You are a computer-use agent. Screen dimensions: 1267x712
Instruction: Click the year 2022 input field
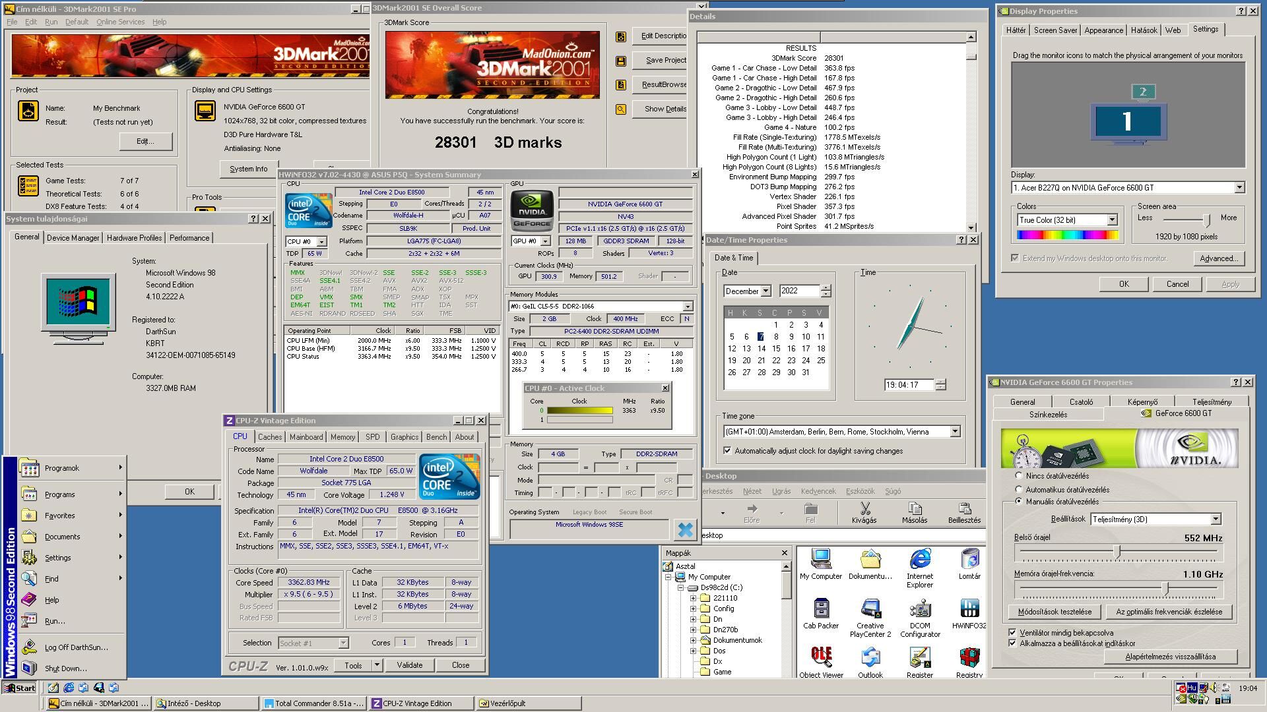pos(799,291)
